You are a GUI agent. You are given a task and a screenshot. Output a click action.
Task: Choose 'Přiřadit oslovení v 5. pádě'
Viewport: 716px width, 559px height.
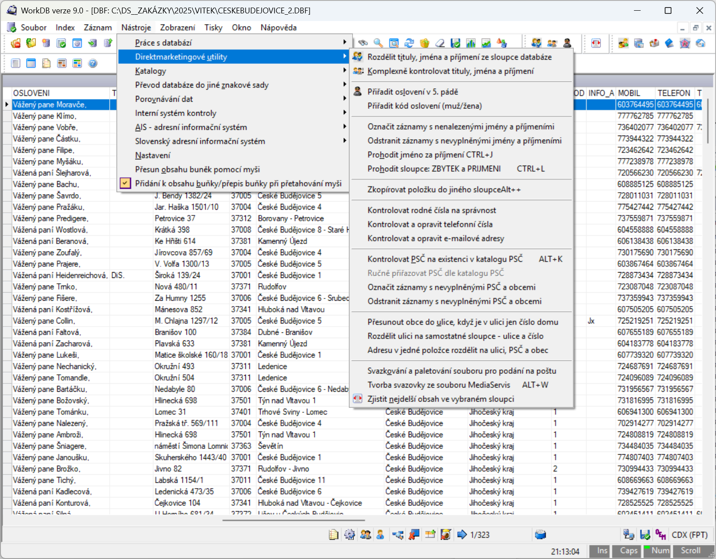pyautogui.click(x=461, y=91)
